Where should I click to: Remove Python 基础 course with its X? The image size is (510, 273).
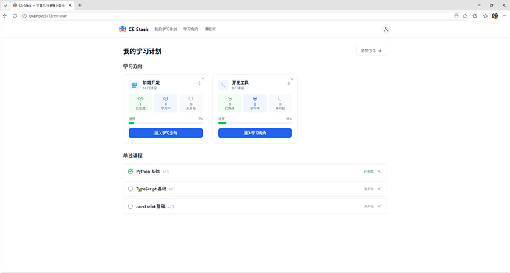[379, 171]
